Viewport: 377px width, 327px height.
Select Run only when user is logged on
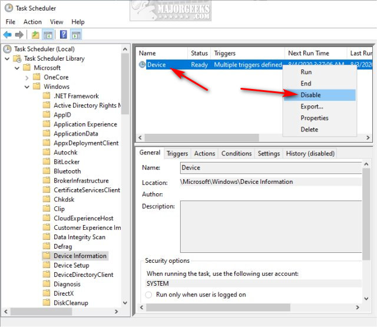pyautogui.click(x=148, y=295)
